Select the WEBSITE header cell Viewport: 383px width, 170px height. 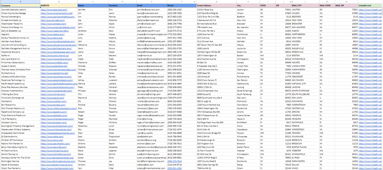coord(59,5)
